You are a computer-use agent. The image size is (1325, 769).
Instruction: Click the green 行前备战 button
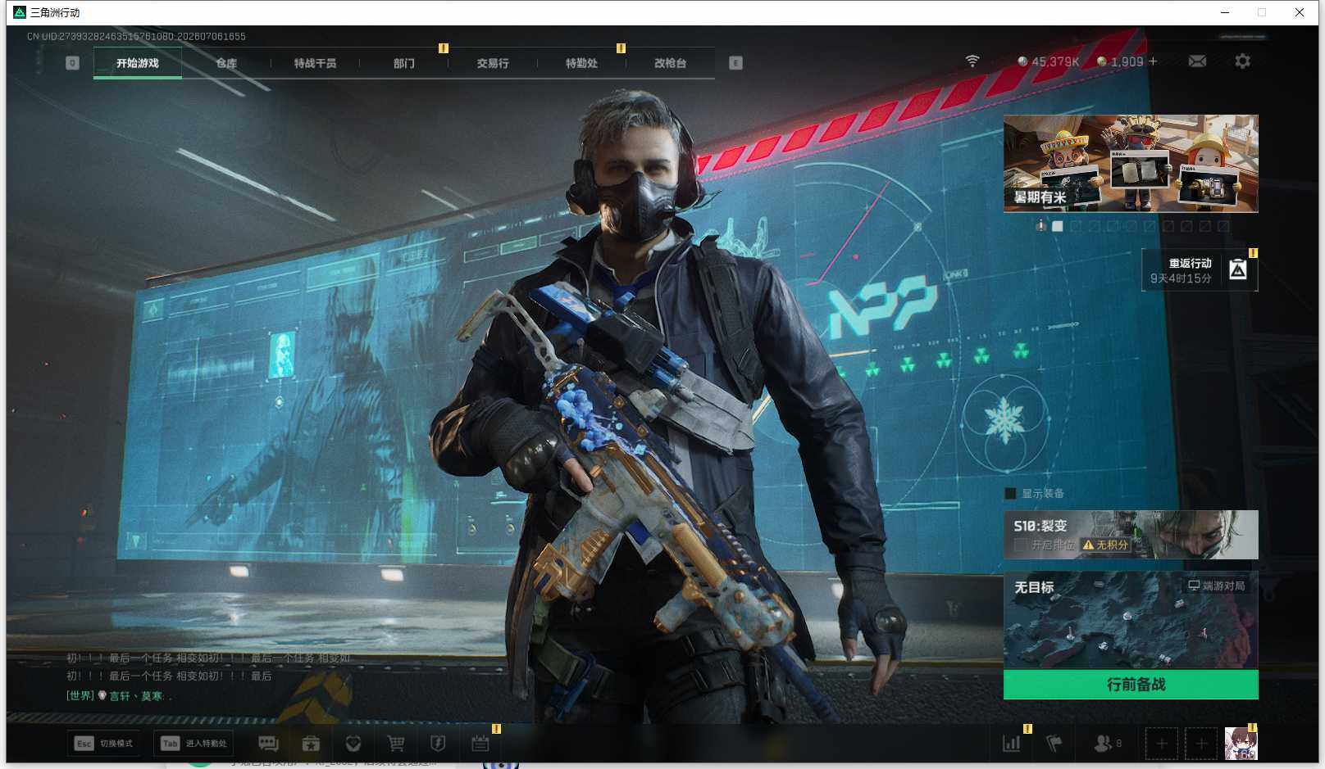(1131, 685)
